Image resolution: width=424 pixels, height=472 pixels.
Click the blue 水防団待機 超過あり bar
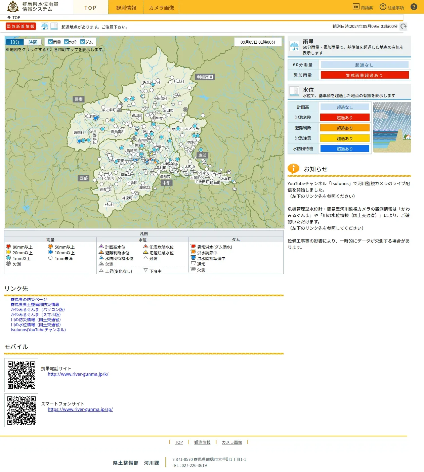pos(345,148)
